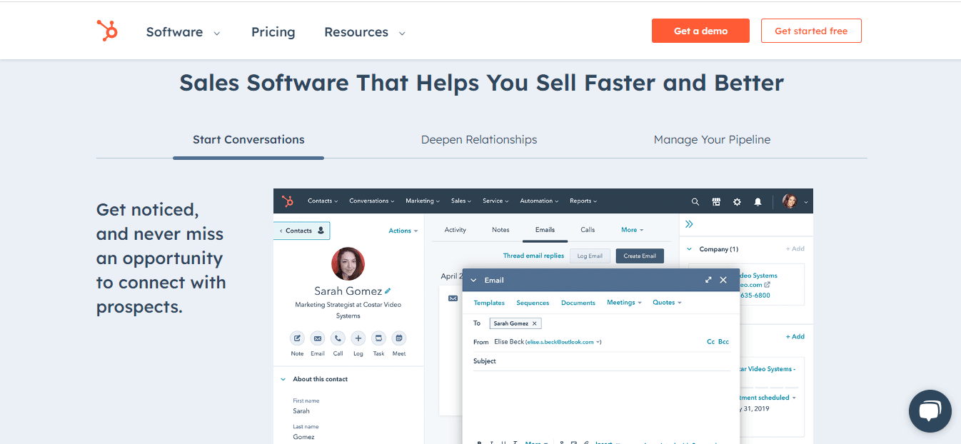Viewport: 961px width, 444px height.
Task: Click the settings gear in the top navigation
Action: coord(737,201)
